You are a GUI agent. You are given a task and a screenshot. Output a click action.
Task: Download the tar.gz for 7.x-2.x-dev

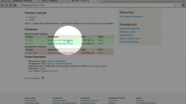coord(54,53)
